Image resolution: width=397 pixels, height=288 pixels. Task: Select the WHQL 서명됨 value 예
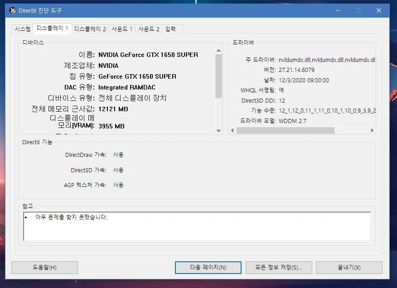pyautogui.click(x=282, y=90)
